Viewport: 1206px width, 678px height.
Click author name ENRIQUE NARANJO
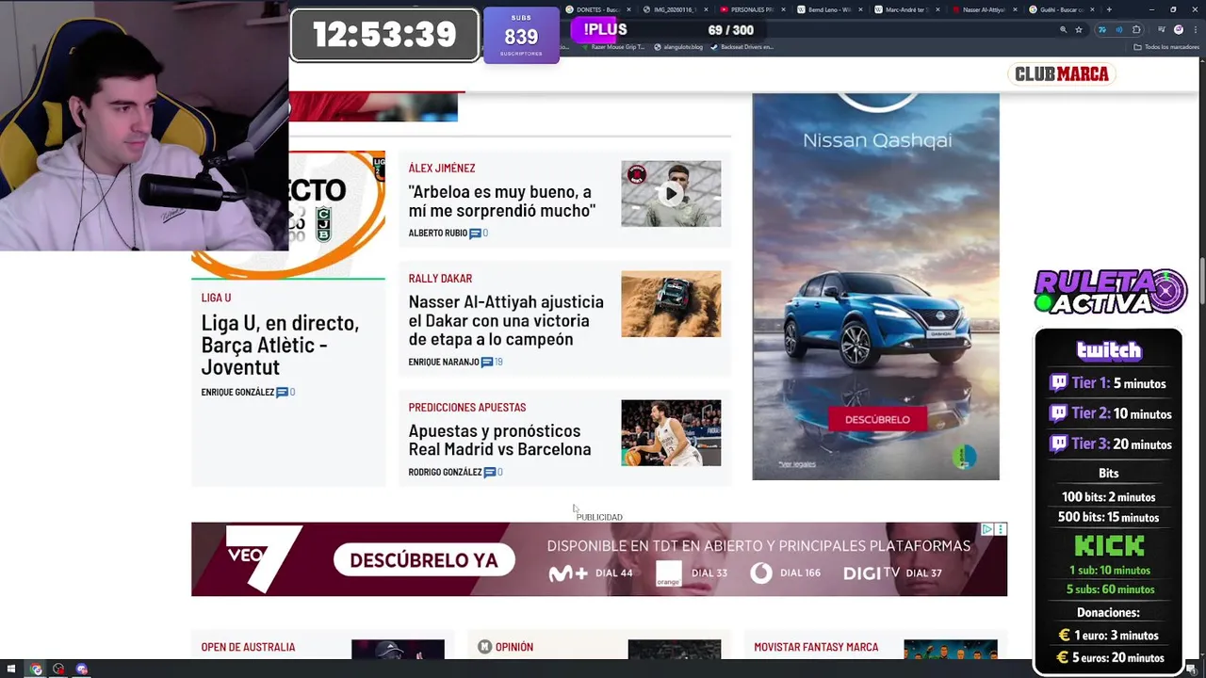[x=444, y=363]
